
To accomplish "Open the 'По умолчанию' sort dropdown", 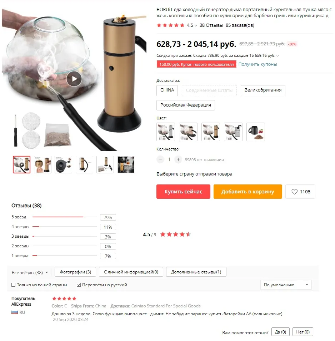I will 286,285.
